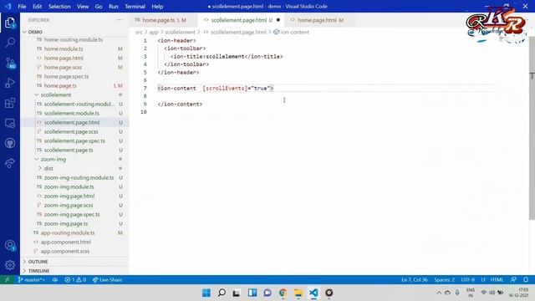Open the Extensions view

10,103
